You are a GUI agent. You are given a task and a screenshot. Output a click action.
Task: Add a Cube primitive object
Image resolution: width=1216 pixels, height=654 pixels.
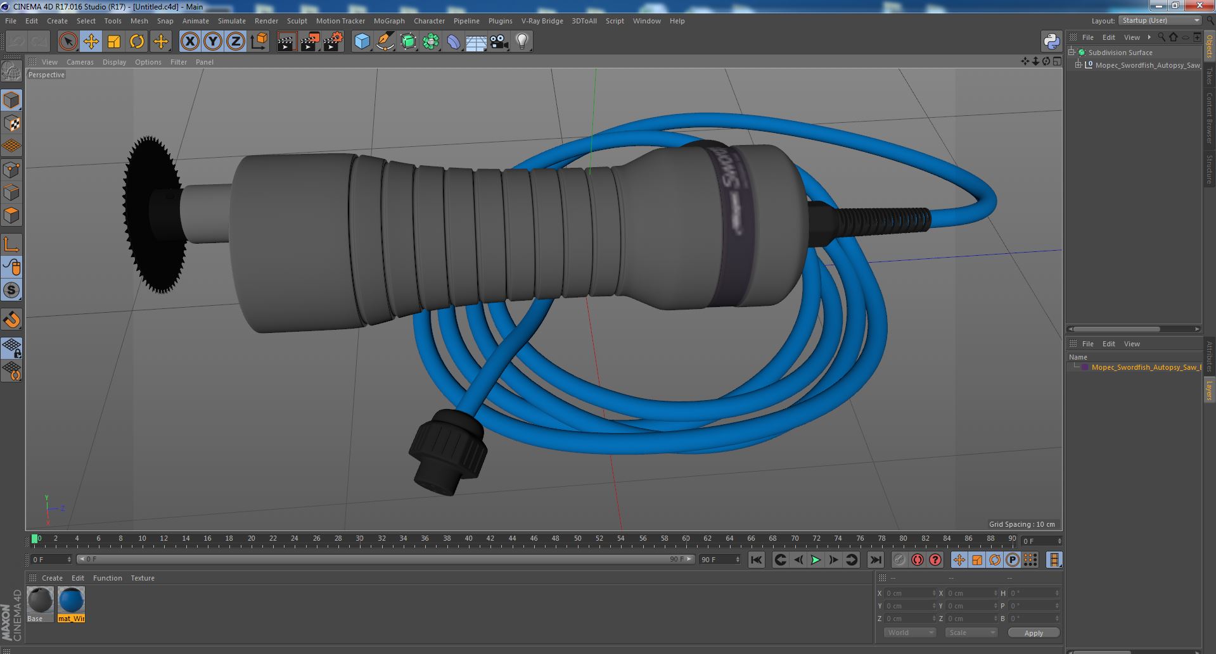coord(362,42)
